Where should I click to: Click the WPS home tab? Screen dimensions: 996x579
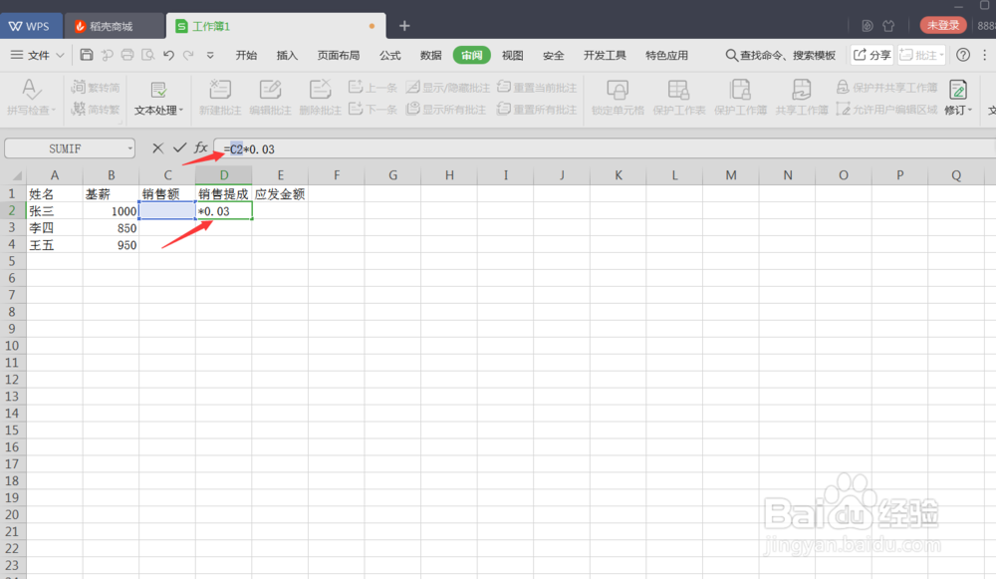(31, 26)
